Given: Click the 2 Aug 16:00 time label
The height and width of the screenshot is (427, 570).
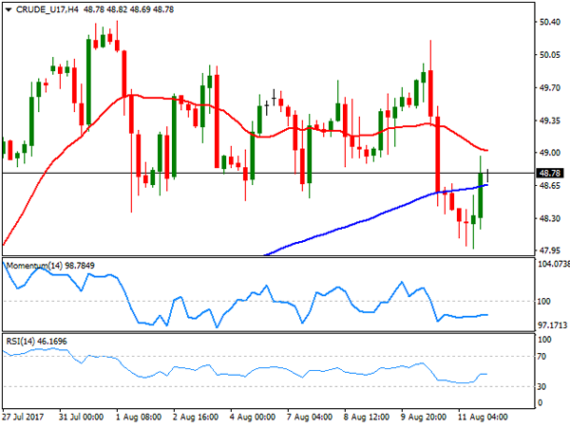Looking at the screenshot, I should pos(195,417).
